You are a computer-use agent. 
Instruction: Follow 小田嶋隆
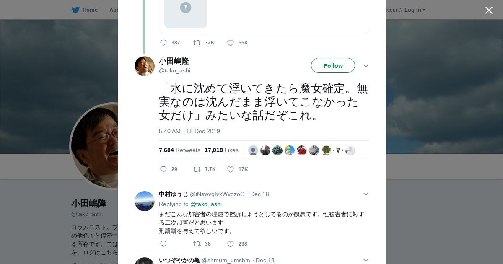pyautogui.click(x=333, y=66)
